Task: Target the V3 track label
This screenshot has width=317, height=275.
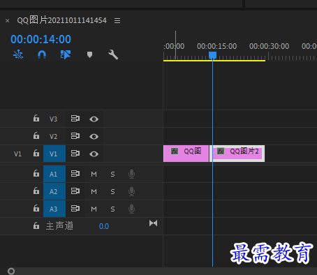Action: 53,119
